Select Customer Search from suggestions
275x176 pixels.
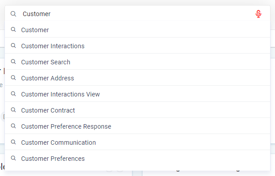tap(137, 62)
